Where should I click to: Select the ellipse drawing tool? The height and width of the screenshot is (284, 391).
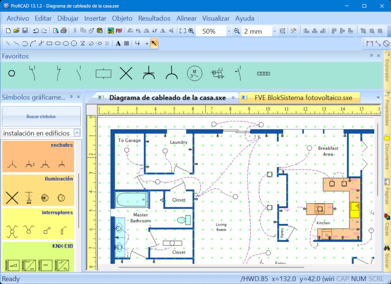pyautogui.click(x=66, y=43)
